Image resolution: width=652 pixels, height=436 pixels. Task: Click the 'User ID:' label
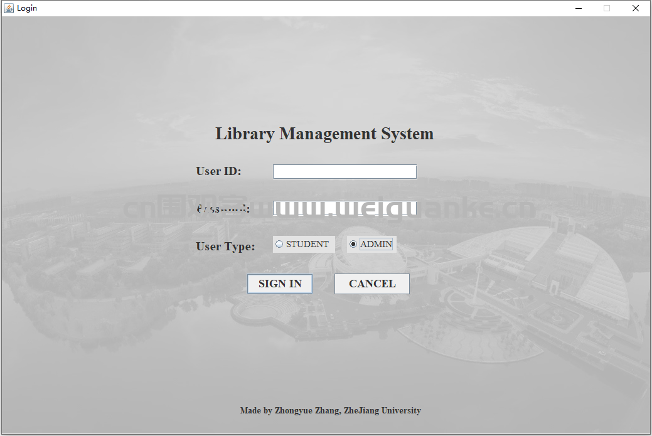tap(218, 171)
